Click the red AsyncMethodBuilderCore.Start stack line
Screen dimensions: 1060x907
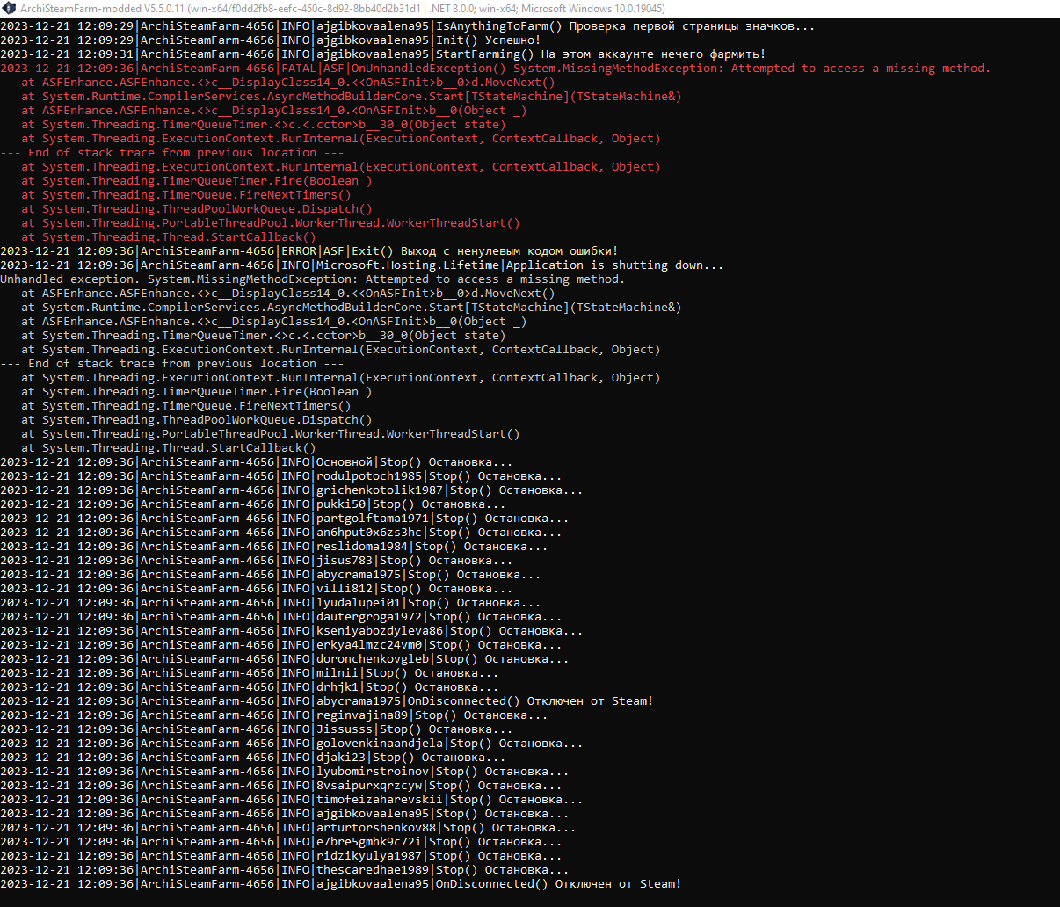click(352, 97)
